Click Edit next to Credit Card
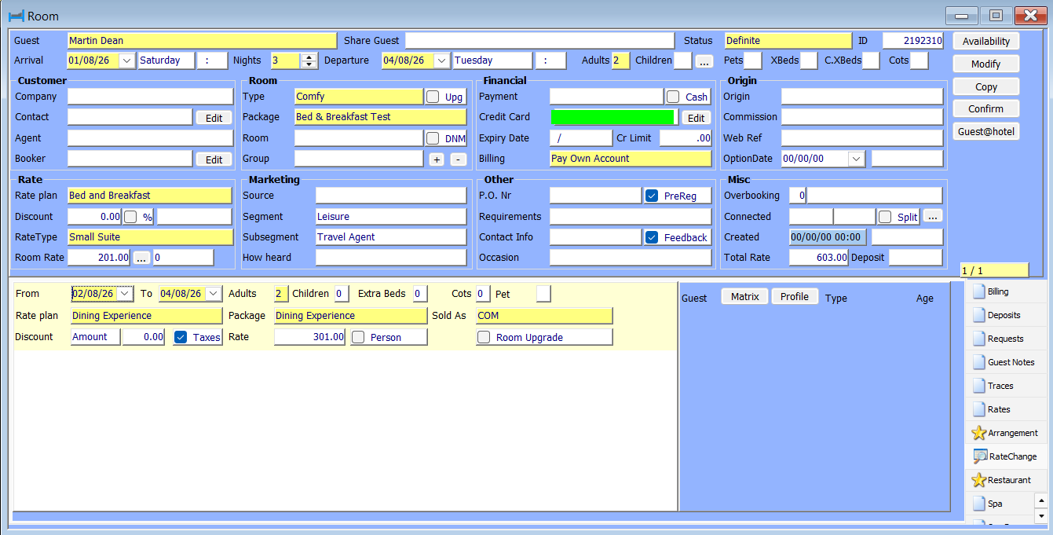 (x=696, y=118)
